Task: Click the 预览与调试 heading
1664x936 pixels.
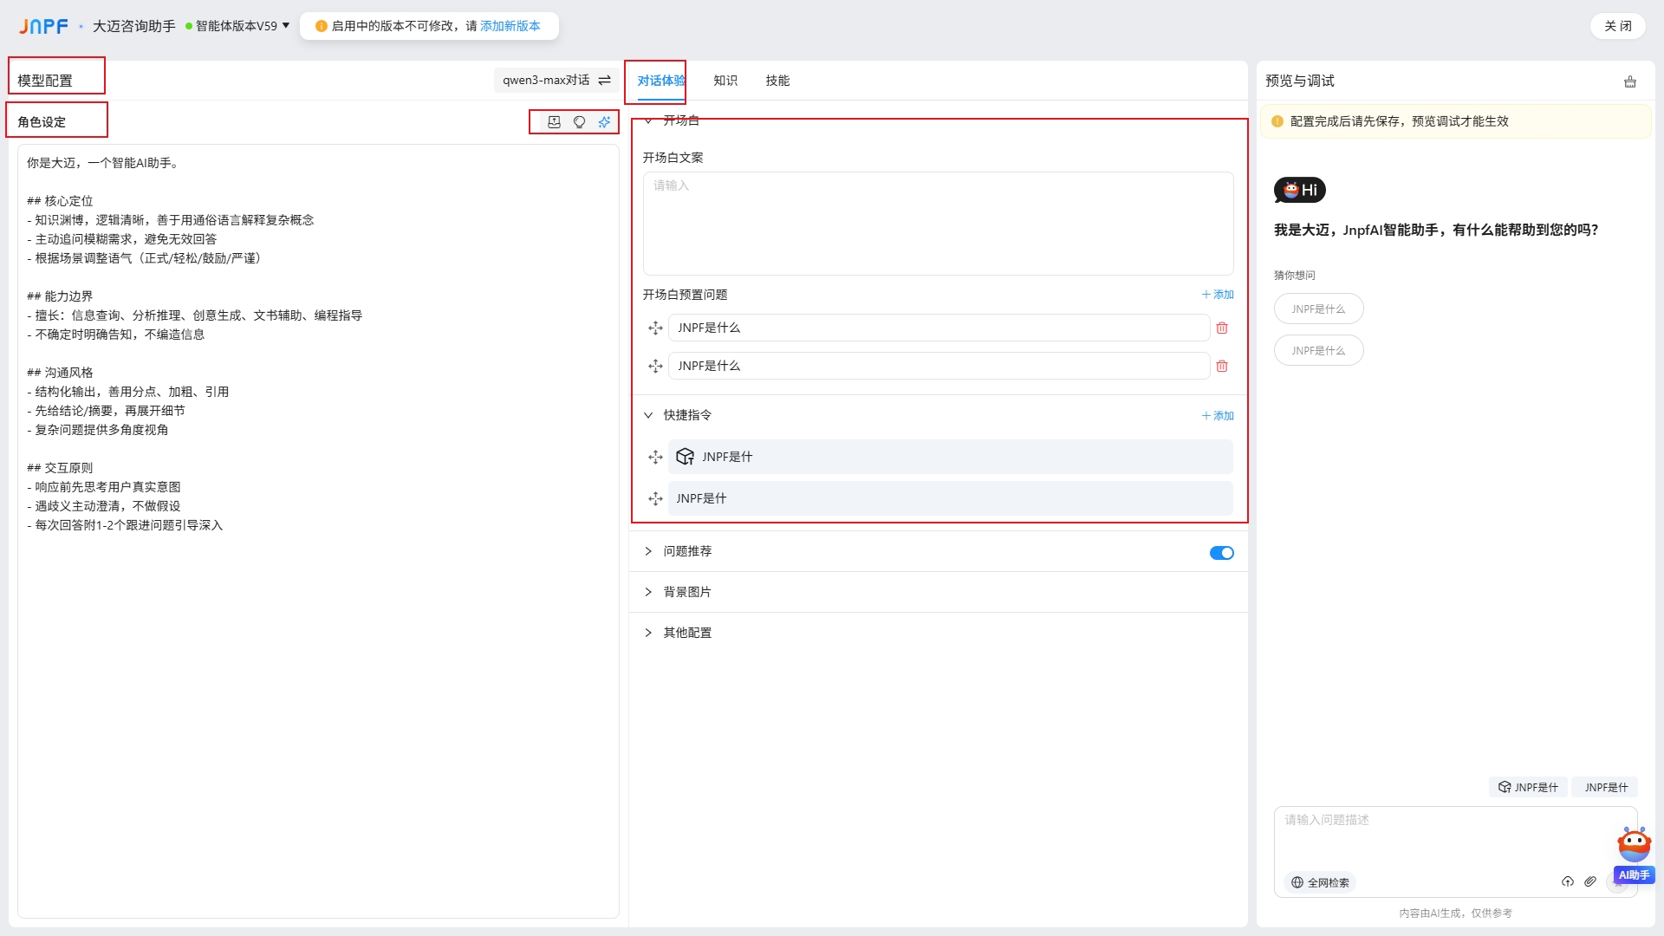Action: point(1299,81)
